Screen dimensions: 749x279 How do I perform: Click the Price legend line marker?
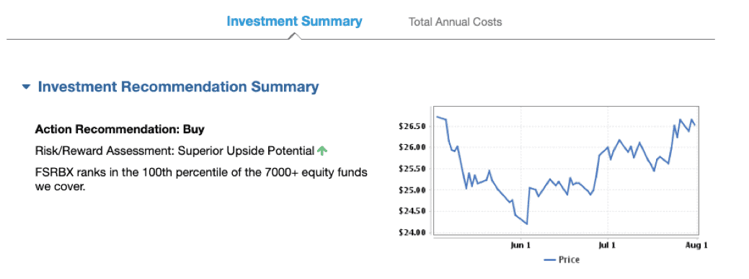coord(550,260)
